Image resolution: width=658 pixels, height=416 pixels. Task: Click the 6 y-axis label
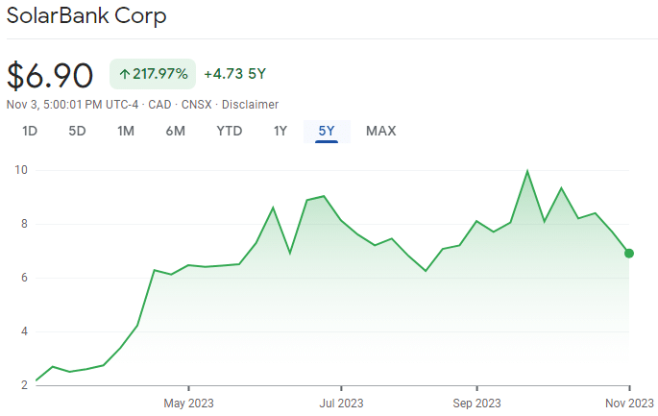[x=24, y=278]
